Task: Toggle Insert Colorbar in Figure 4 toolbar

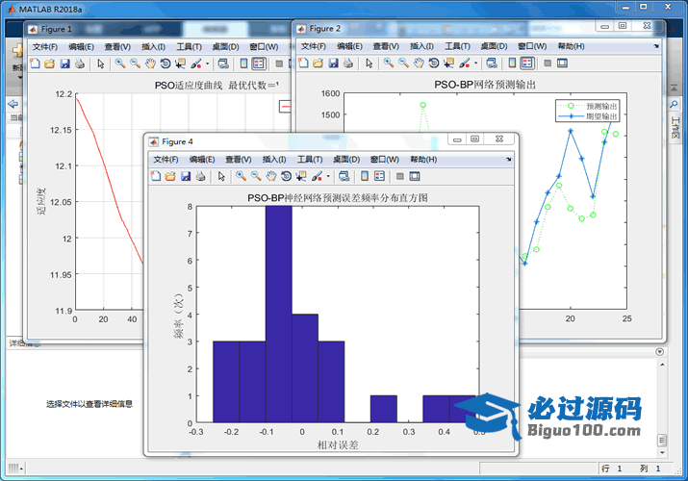Action: tap(364, 176)
